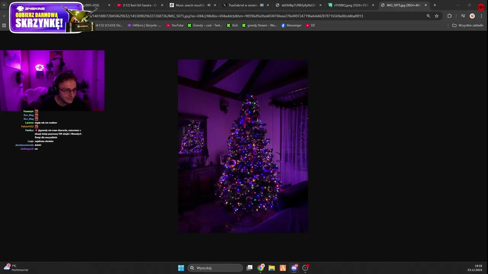
Task: Open the Chrome profile avatar
Action: [472, 16]
